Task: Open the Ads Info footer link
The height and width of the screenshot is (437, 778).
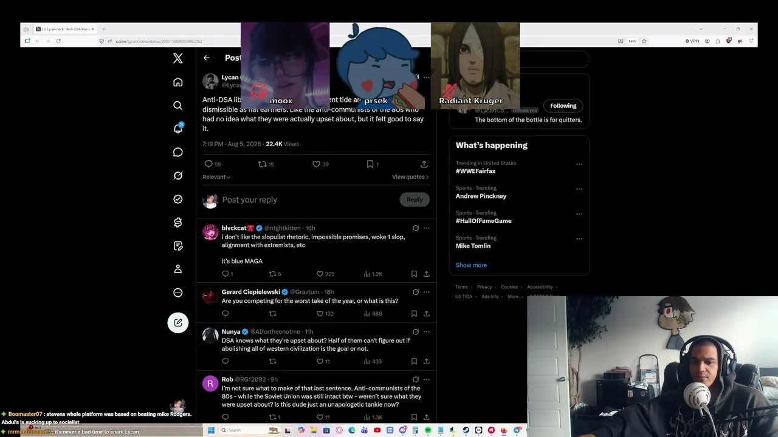Action: click(x=490, y=297)
